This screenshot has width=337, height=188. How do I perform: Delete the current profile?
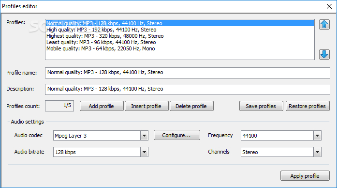click(191, 106)
